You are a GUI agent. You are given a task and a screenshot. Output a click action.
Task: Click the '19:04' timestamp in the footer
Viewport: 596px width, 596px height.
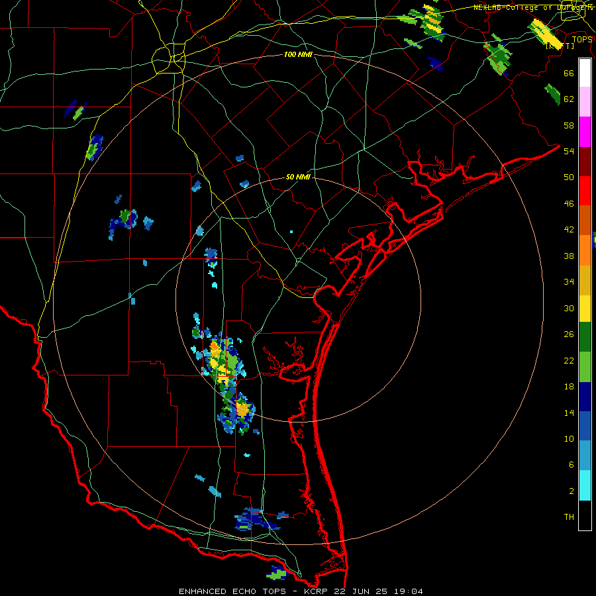pos(409,591)
